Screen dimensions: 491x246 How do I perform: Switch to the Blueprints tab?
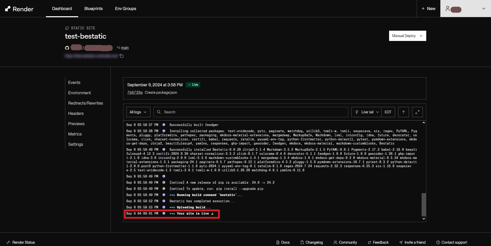(x=93, y=9)
